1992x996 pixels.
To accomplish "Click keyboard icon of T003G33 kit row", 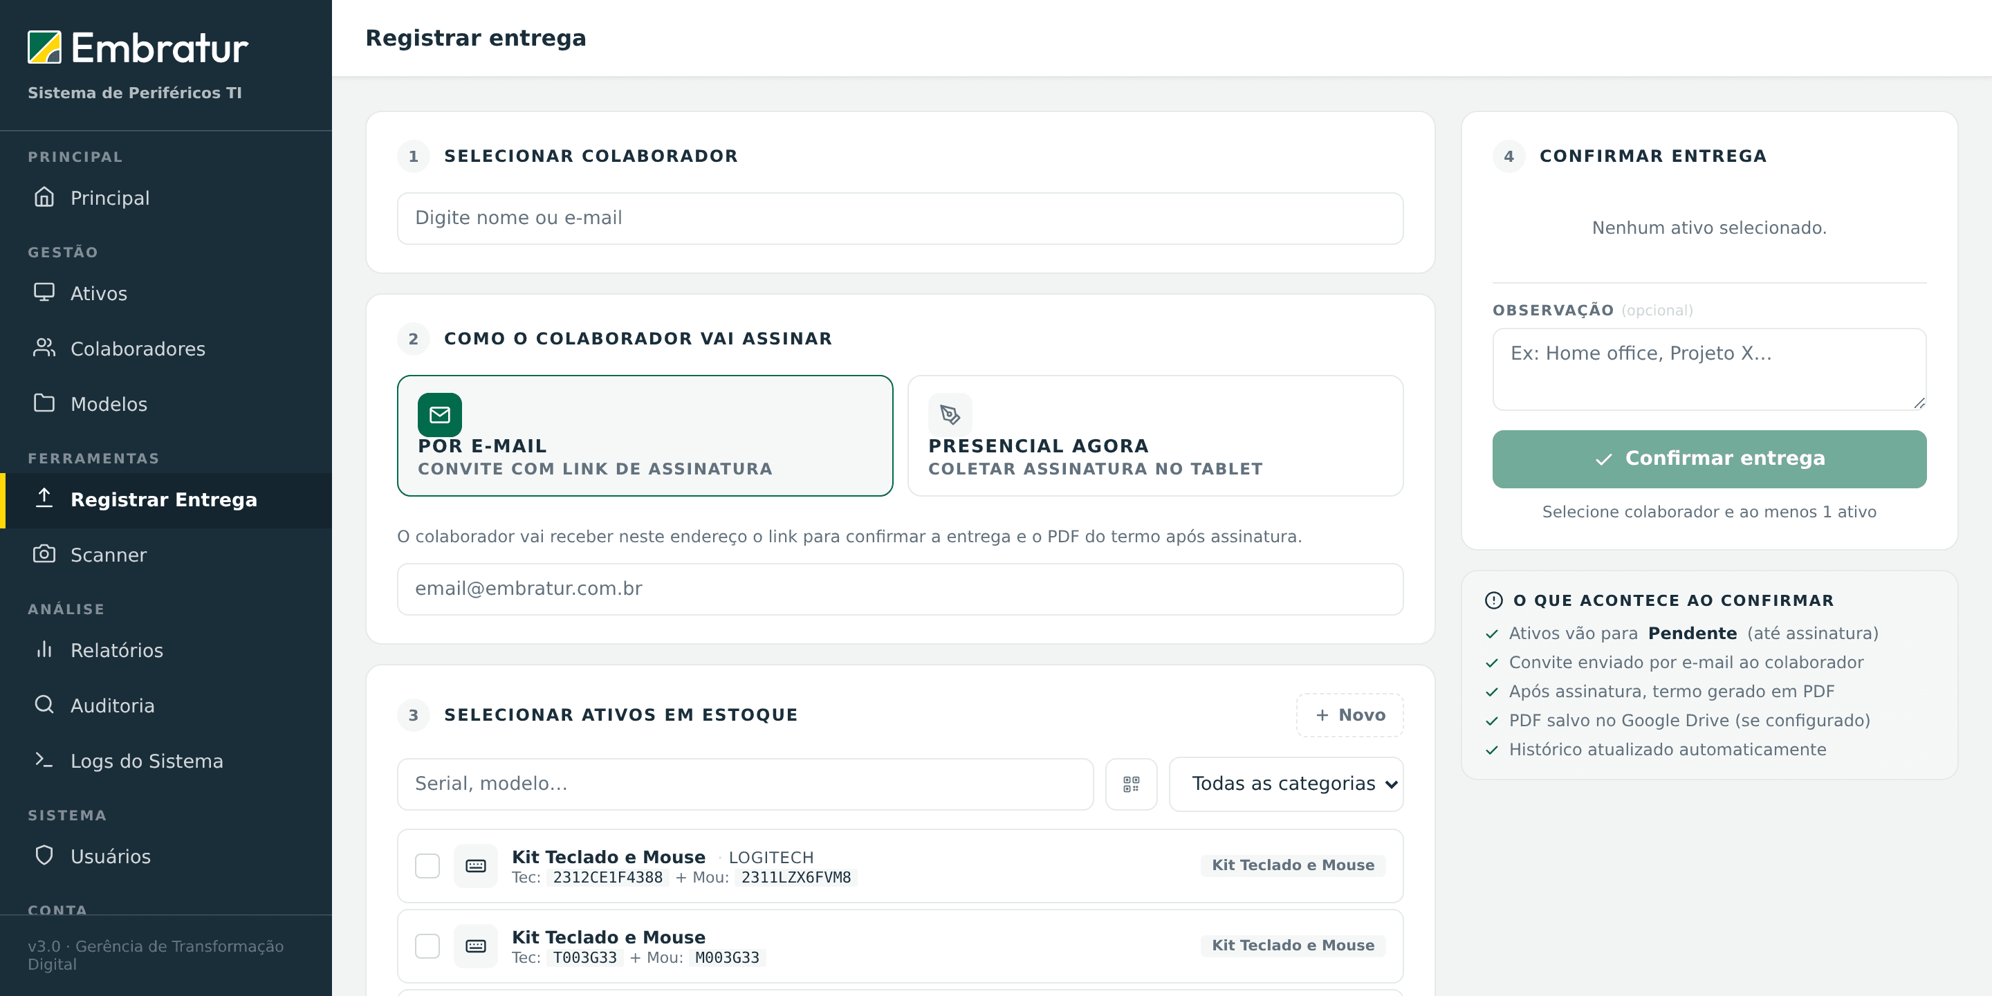I will pos(476,946).
